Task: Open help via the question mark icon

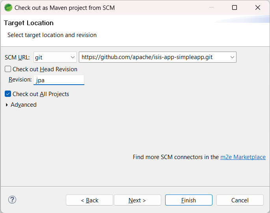Action: pyautogui.click(x=12, y=200)
